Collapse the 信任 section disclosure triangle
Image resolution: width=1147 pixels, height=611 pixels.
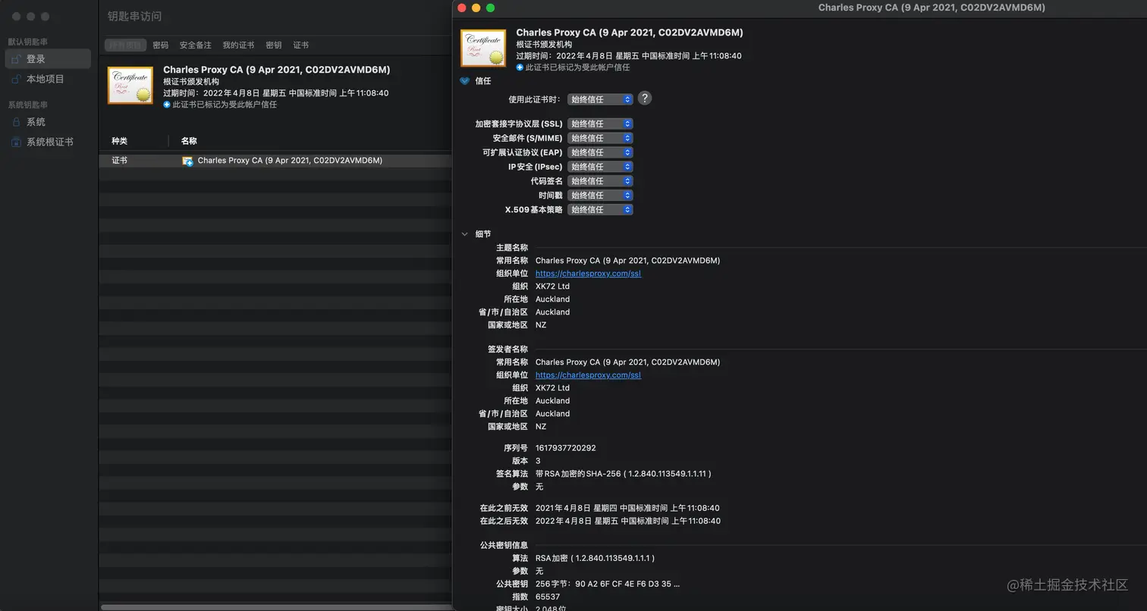pos(464,81)
